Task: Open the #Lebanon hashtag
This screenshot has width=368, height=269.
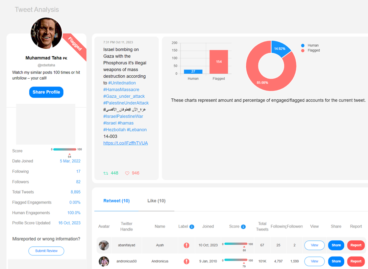Action: (137, 130)
